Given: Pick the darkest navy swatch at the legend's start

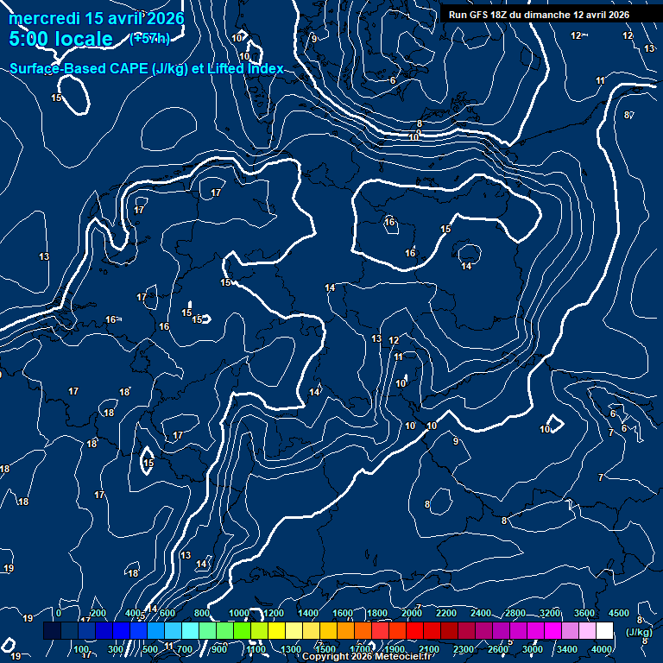Looking at the screenshot, I should point(52,630).
